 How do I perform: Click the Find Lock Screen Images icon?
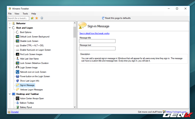pyautogui.click(x=17, y=54)
